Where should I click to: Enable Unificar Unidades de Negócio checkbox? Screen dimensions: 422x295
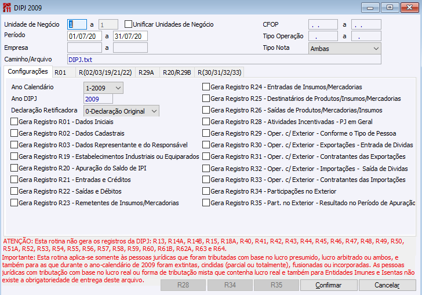pos(128,24)
